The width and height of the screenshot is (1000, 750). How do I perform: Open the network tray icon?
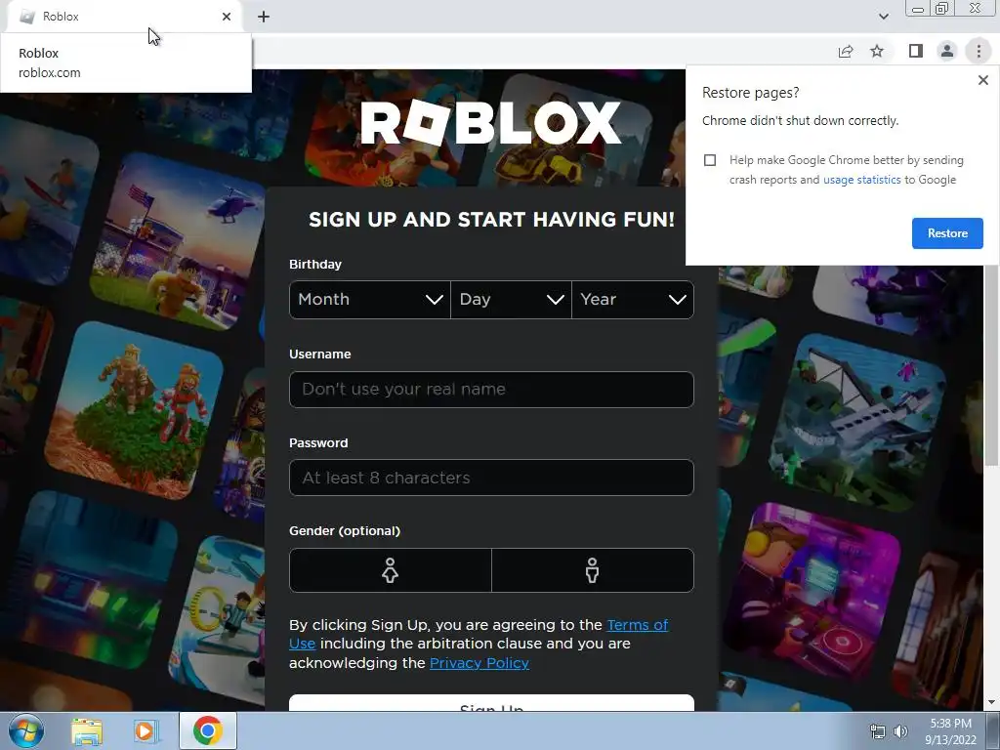(878, 731)
